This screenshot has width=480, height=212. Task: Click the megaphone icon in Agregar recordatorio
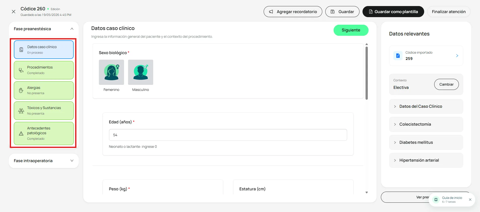coord(271,12)
